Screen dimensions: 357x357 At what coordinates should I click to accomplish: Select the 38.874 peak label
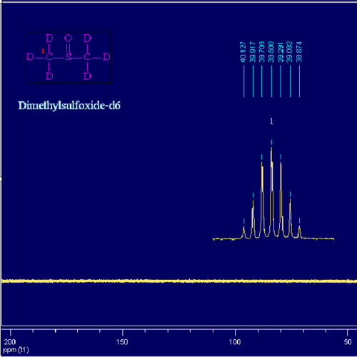tap(298, 52)
